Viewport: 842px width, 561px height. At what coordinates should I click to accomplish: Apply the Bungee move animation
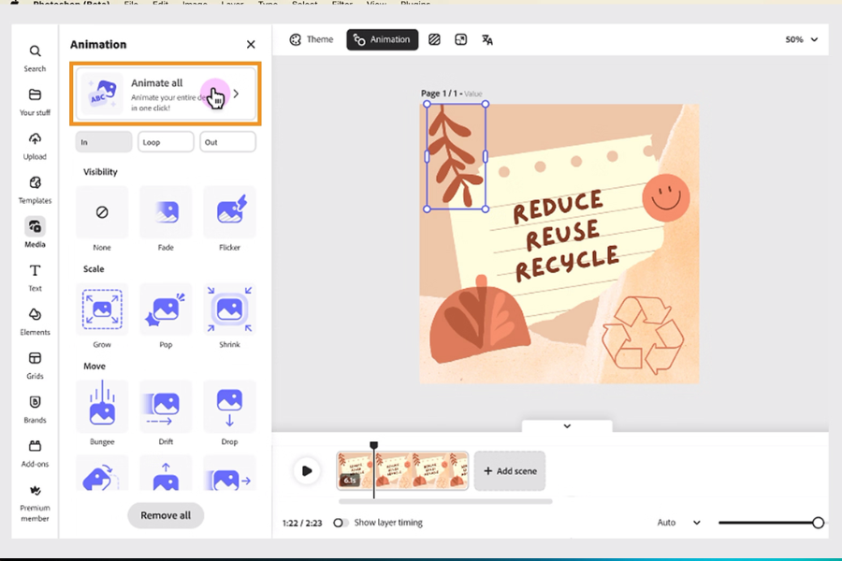click(102, 407)
